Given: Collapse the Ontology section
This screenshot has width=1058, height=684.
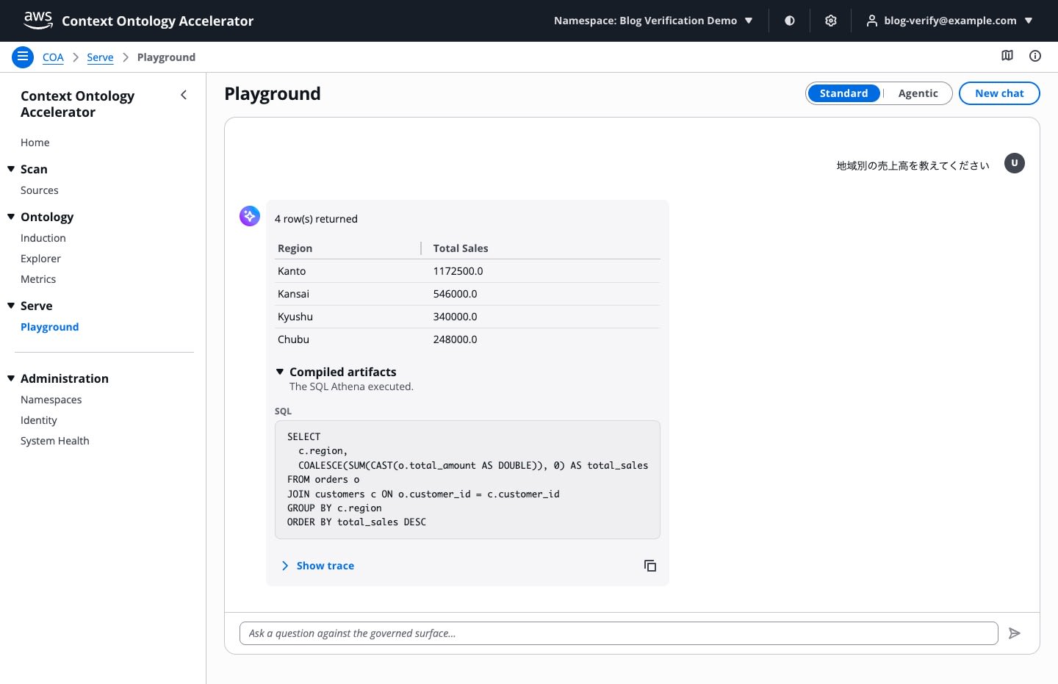Looking at the screenshot, I should coord(11,217).
